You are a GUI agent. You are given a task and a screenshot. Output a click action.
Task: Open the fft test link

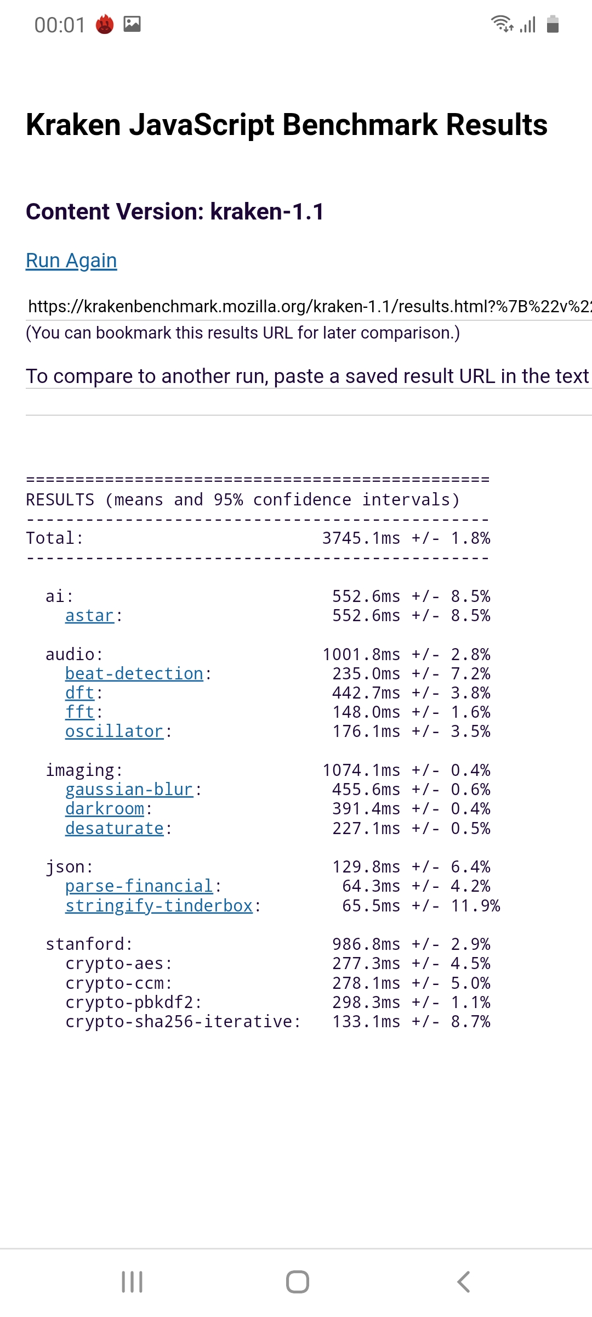click(80, 712)
